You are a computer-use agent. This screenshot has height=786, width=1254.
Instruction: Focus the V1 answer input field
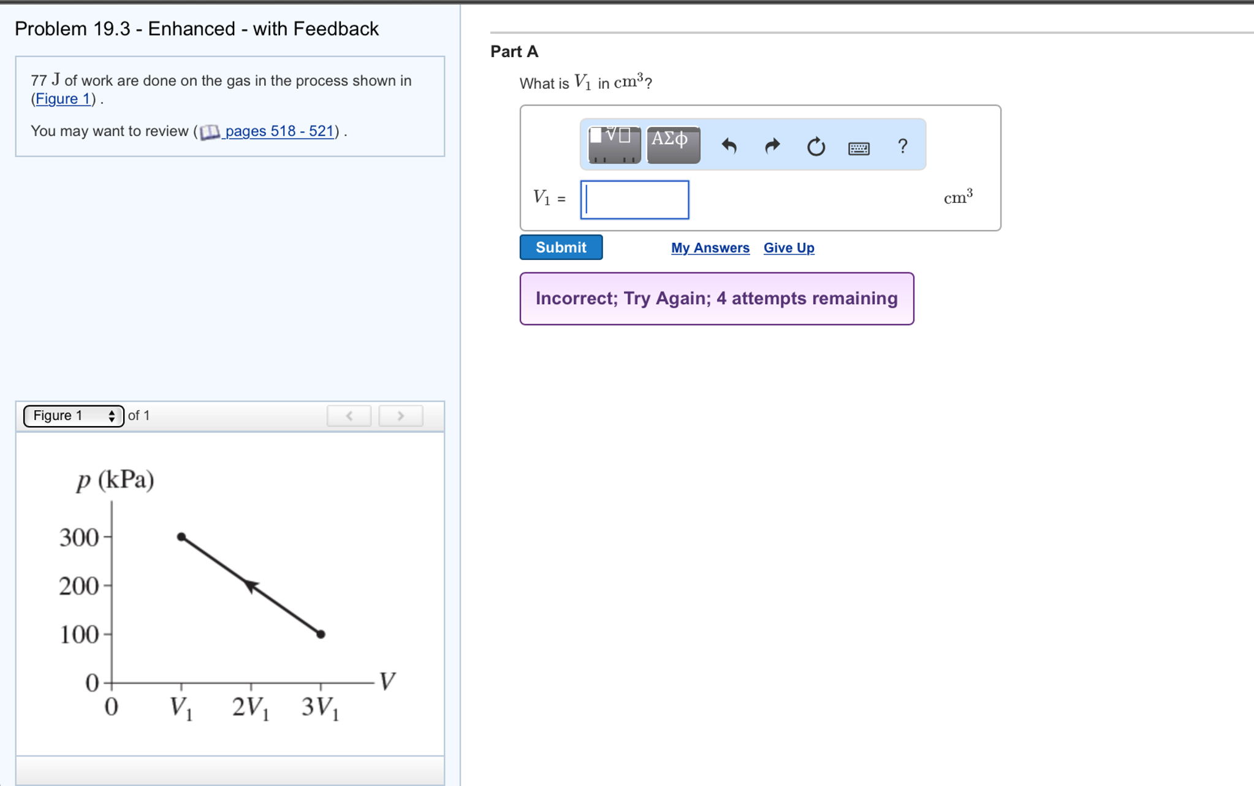(634, 199)
